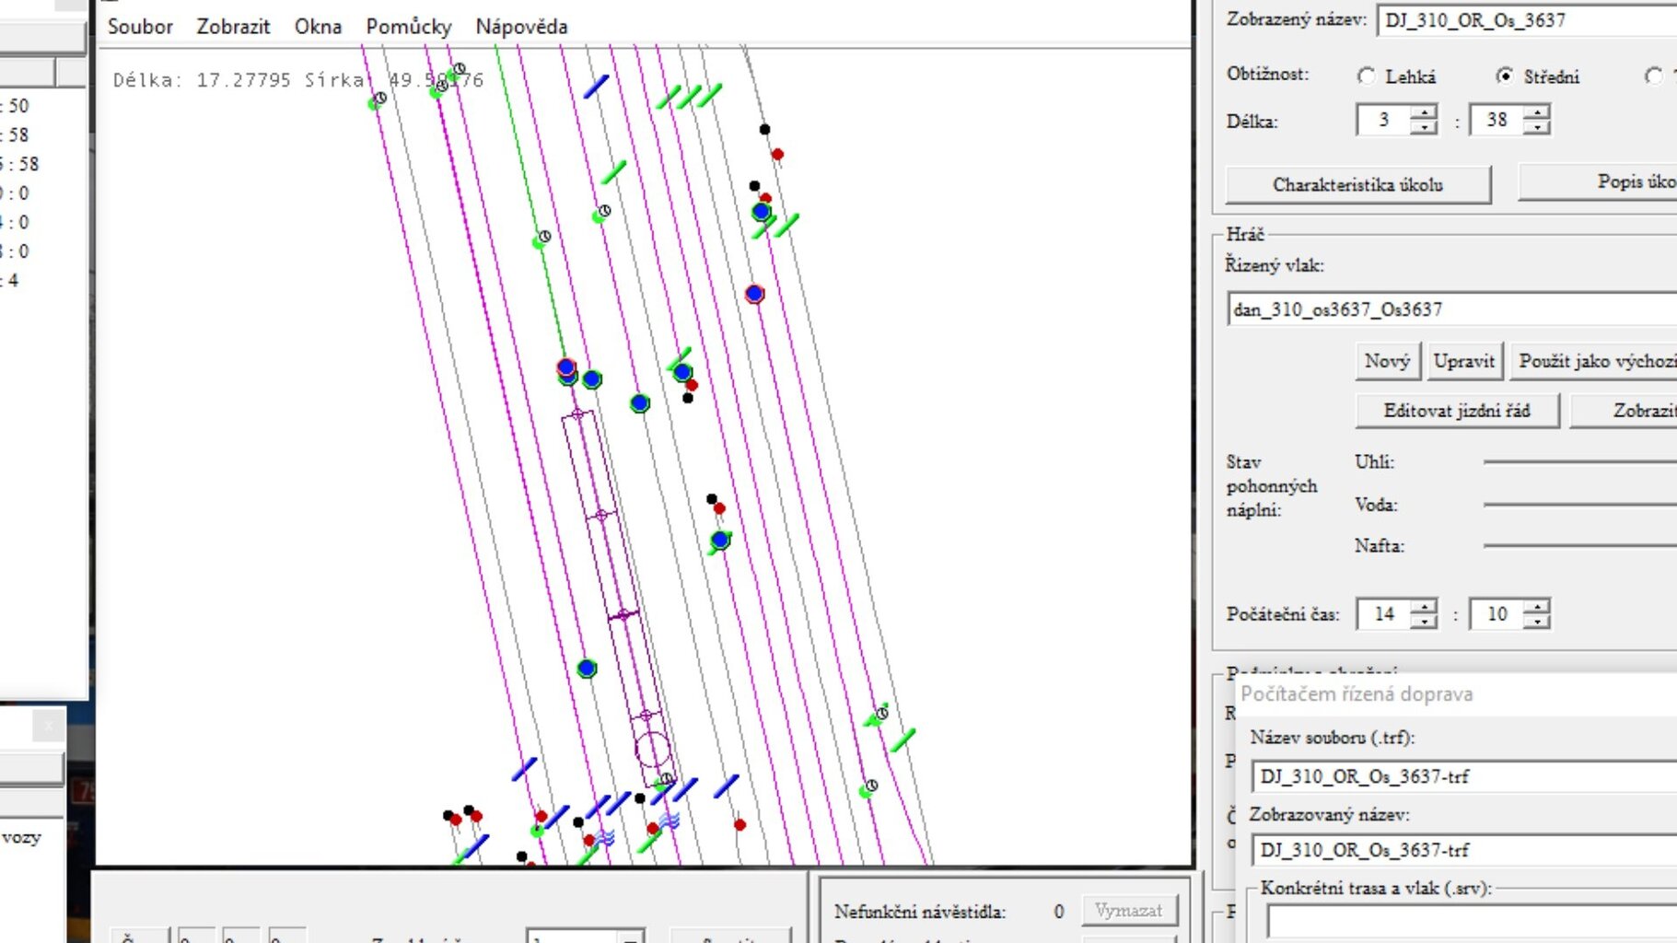Open the Pomůcky menu
The height and width of the screenshot is (943, 1677).
click(408, 27)
